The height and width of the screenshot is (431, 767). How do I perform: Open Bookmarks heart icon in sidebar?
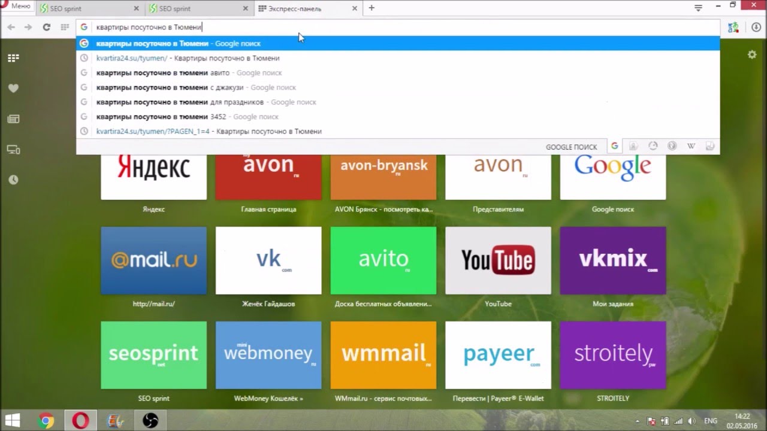coord(13,88)
